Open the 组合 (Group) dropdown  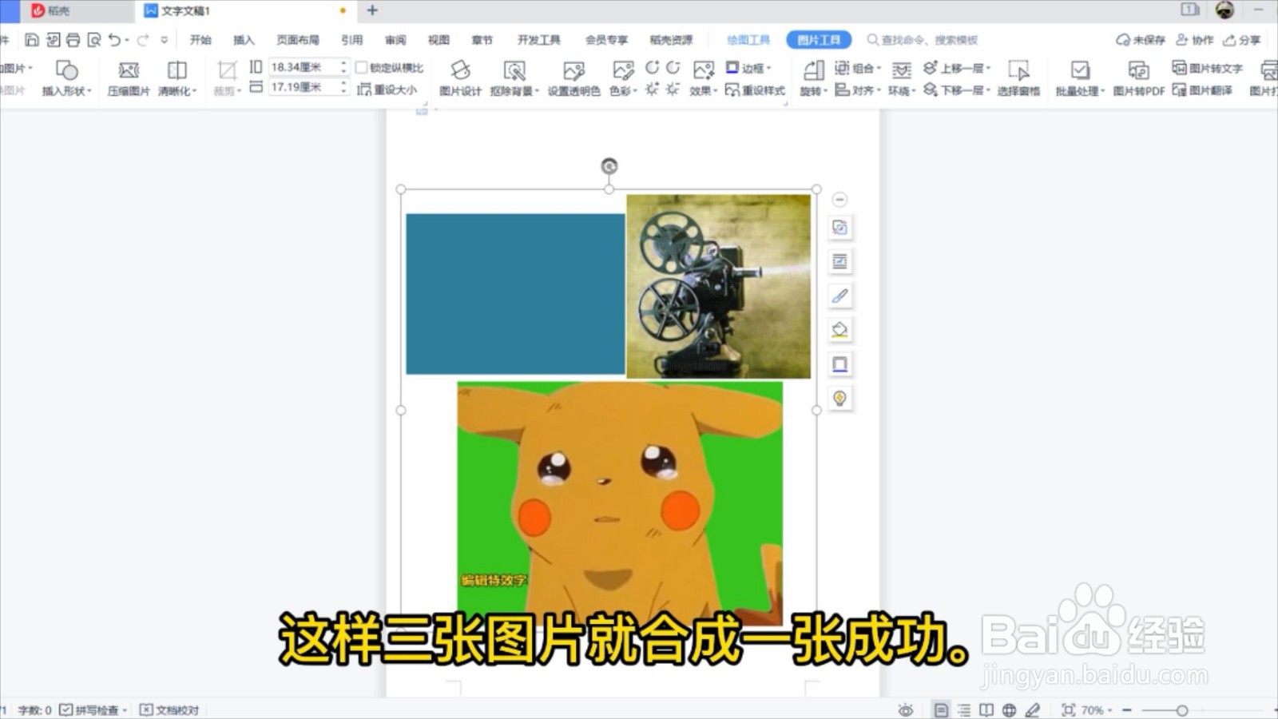coord(858,68)
